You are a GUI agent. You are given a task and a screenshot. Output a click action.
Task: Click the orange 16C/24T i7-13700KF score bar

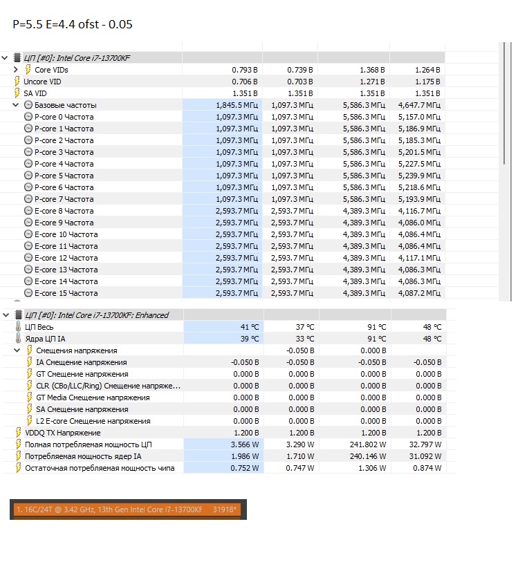(x=128, y=509)
